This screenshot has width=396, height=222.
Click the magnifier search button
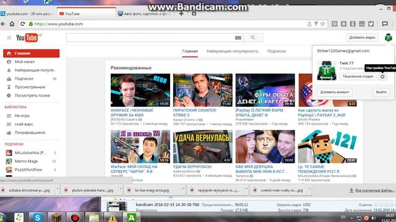click(253, 38)
